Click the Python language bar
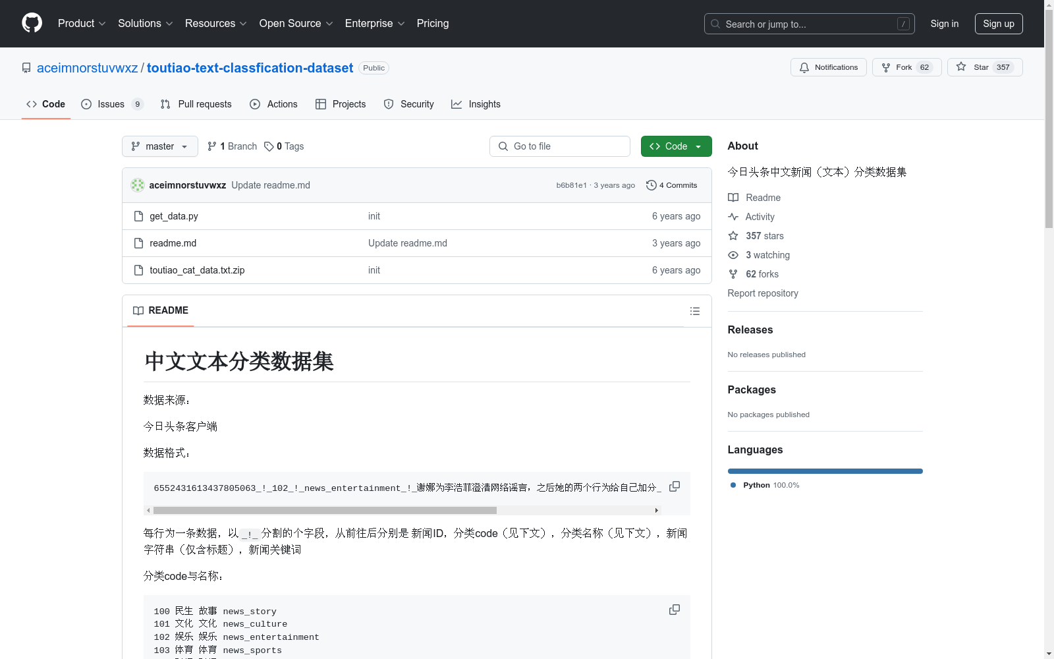This screenshot has height=659, width=1054. 825,471
